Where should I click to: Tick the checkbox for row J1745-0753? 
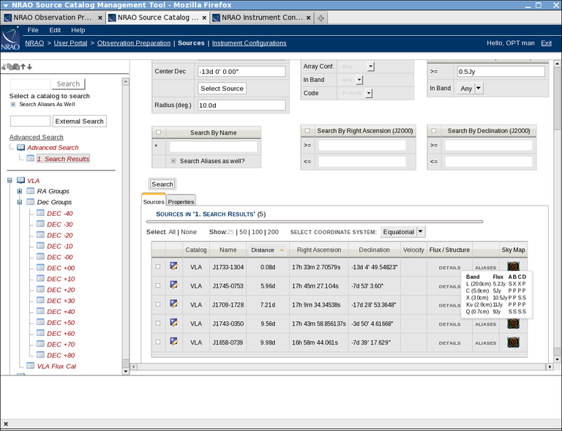pos(158,285)
